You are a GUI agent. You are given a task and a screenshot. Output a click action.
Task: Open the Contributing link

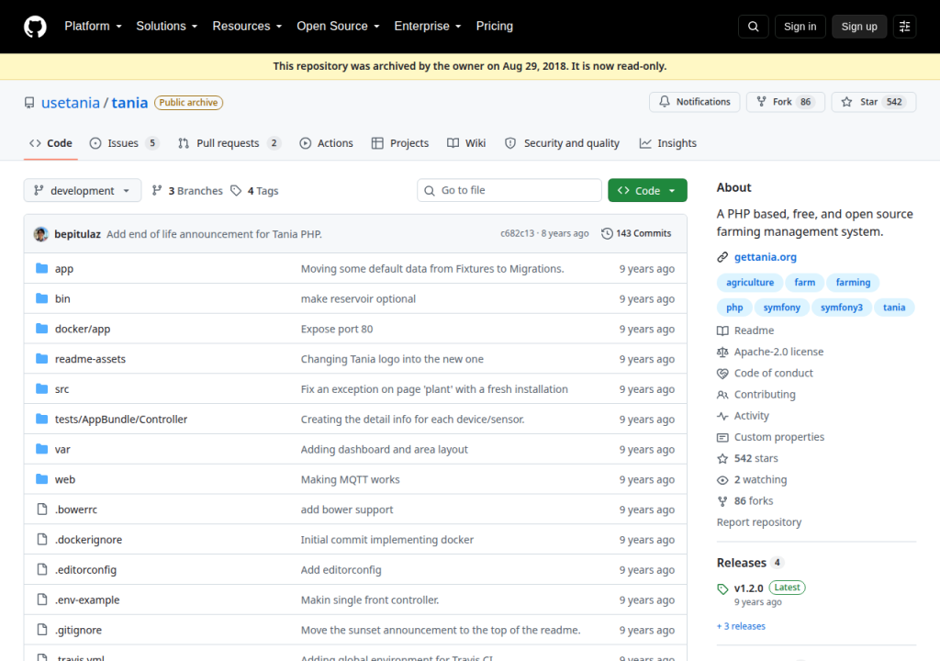coord(765,394)
